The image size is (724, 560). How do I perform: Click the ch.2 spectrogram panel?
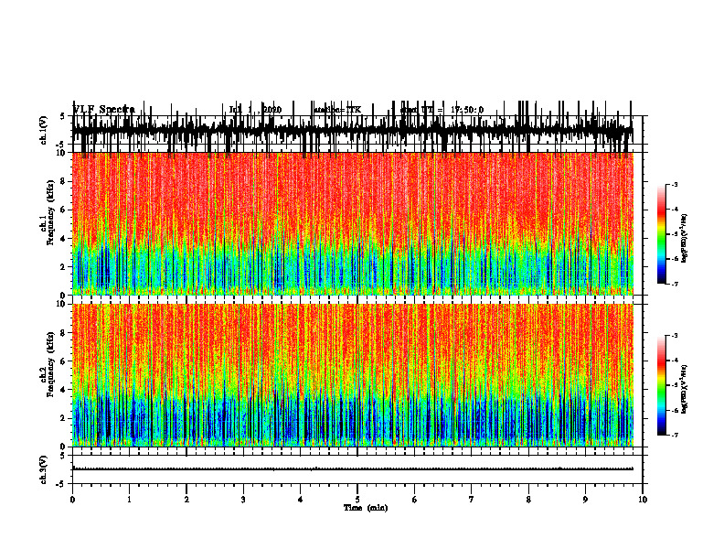(353, 375)
